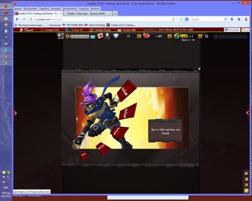
Task: Open the Ιστορικό menu
Action: [56, 9]
